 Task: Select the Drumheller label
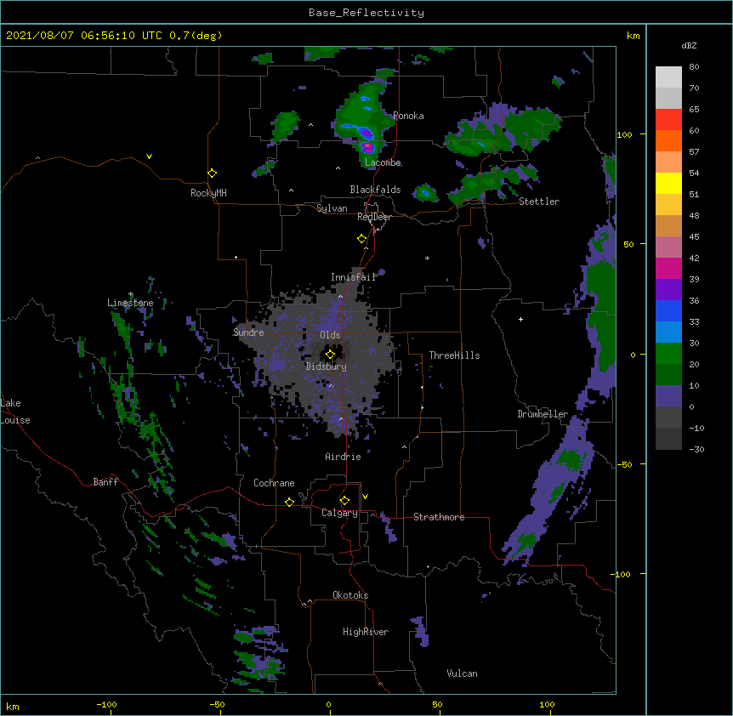[543, 414]
